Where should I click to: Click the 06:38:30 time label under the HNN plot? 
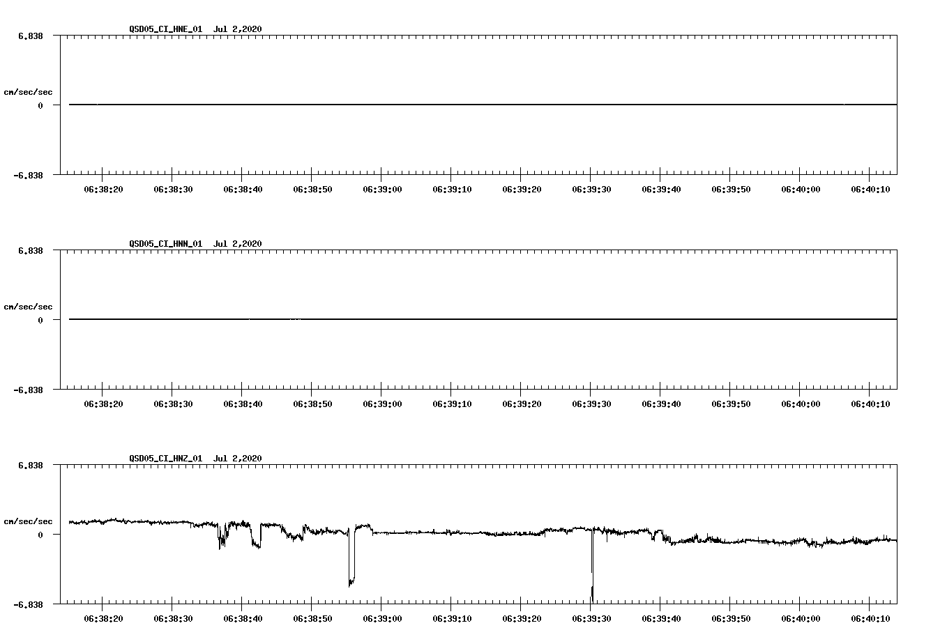click(x=173, y=404)
